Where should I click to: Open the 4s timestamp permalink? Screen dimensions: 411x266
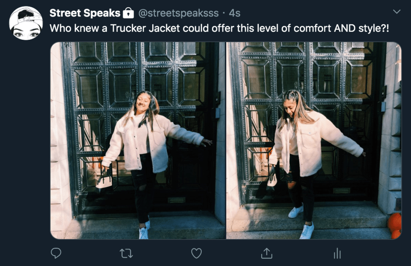click(x=234, y=13)
